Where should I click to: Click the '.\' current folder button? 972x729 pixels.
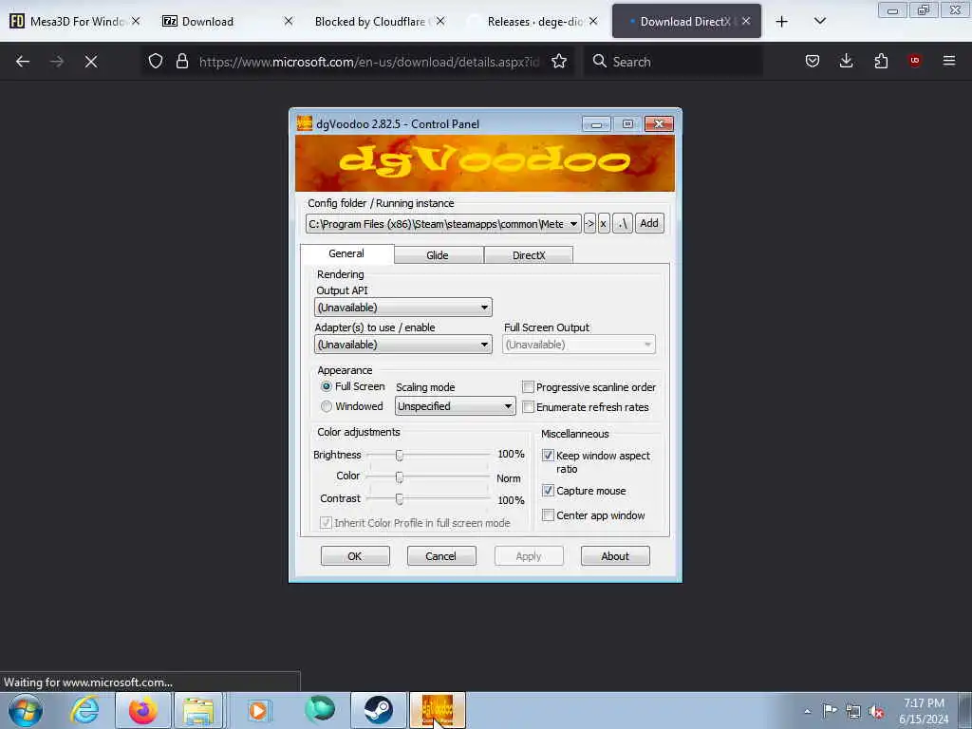coord(623,223)
